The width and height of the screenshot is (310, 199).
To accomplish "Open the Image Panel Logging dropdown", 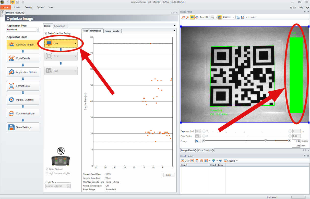I will tap(258, 17).
